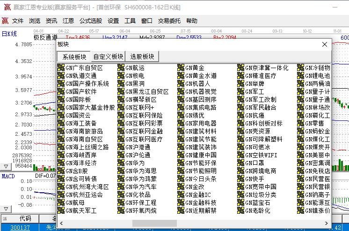Click the icon beside GN海工装备
Image resolution: width=349 pixels, height=231 pixels.
point(61,123)
